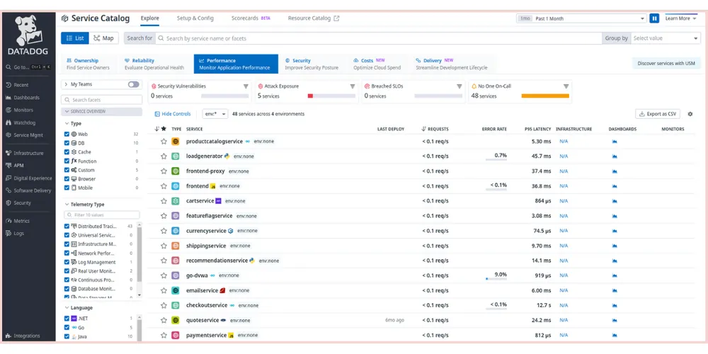Select the Reliability view tab
This screenshot has width=708, height=354.
click(154, 64)
